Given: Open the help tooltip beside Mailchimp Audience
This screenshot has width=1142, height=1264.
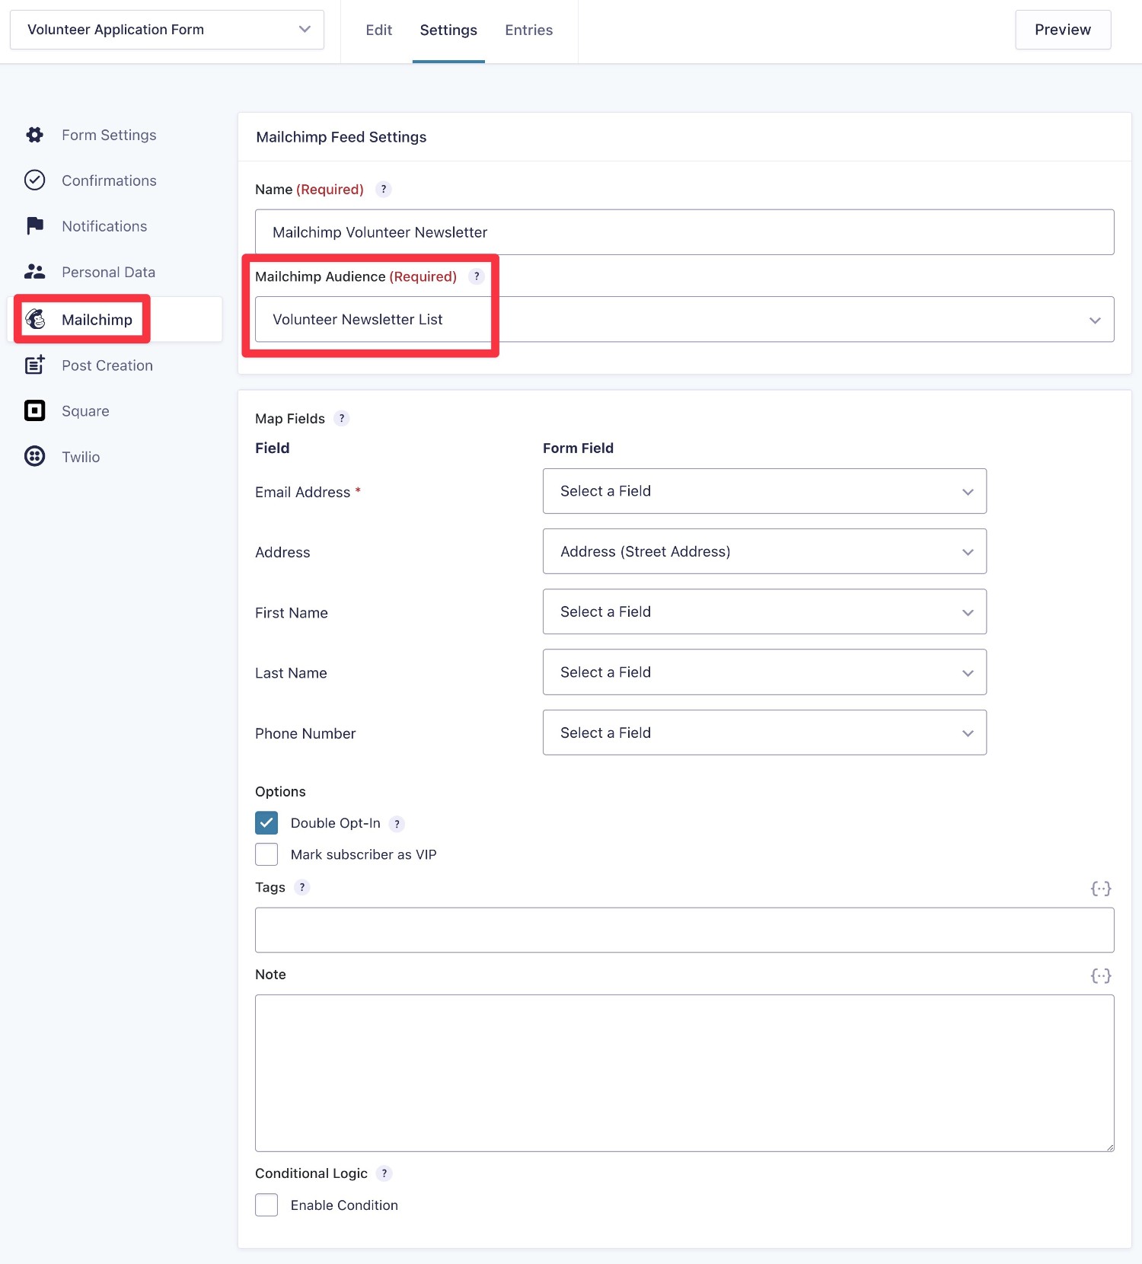Looking at the screenshot, I should point(477,276).
